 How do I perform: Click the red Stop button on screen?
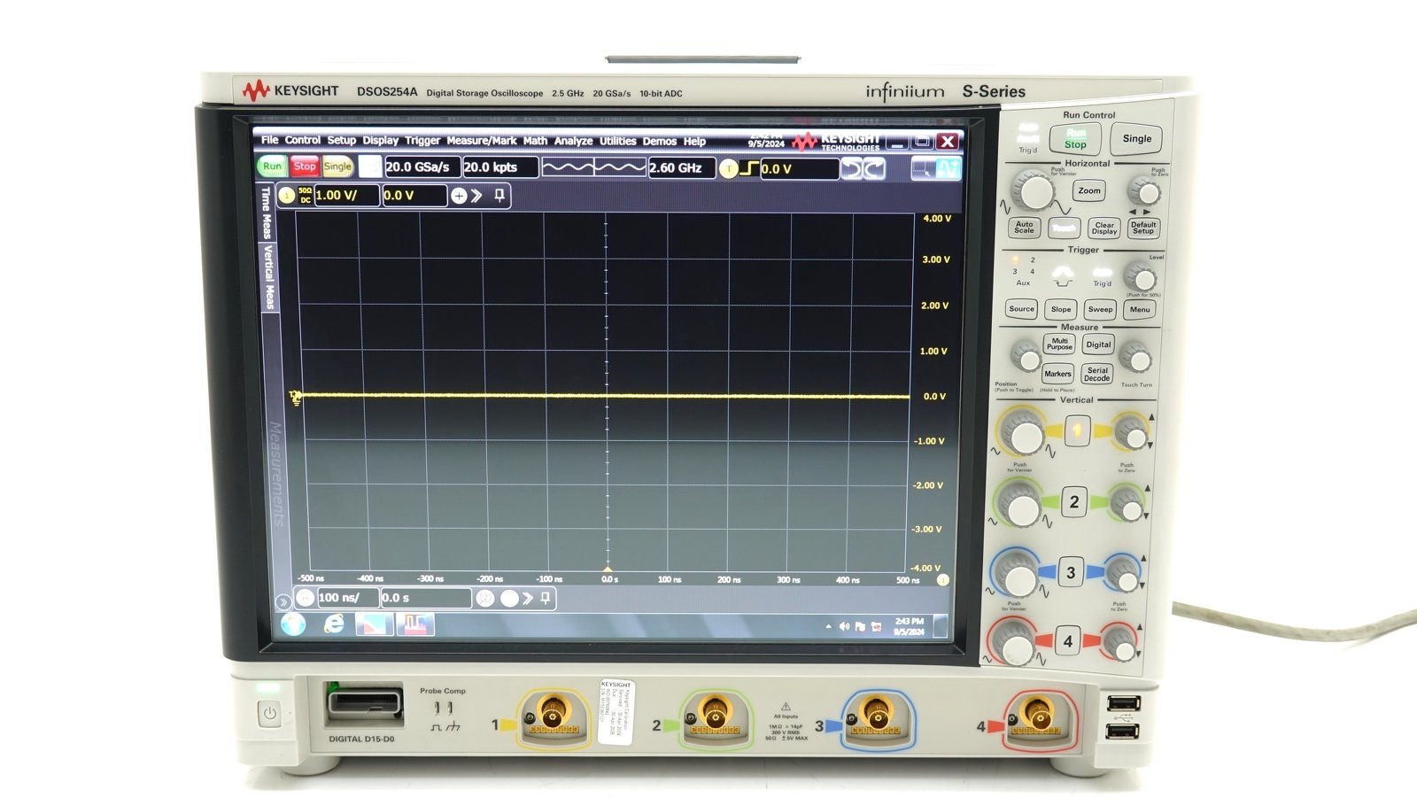point(305,167)
